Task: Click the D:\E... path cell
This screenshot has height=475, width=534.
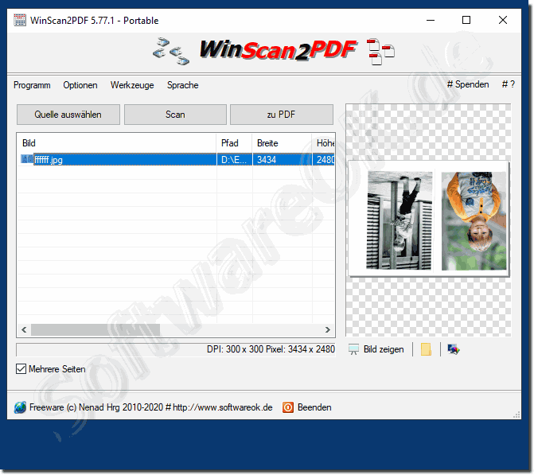Action: pos(234,159)
